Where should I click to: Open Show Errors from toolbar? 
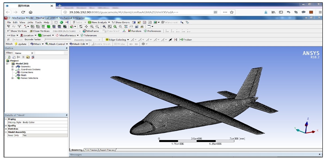tap(121, 22)
